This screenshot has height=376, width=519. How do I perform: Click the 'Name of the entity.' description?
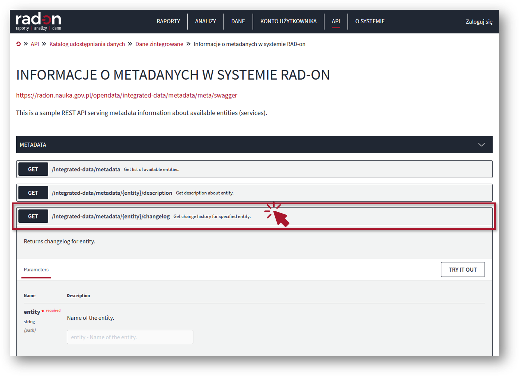tap(91, 318)
